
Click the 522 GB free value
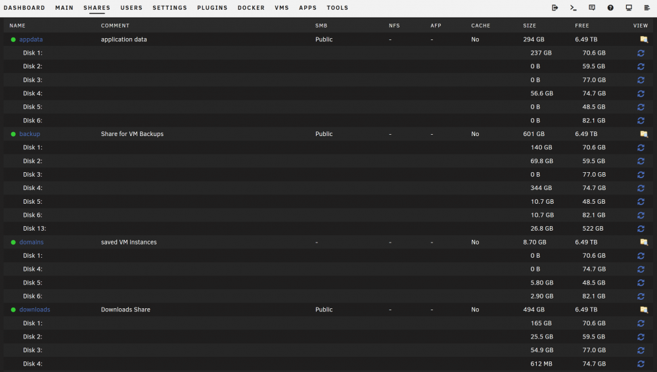pyautogui.click(x=593, y=229)
